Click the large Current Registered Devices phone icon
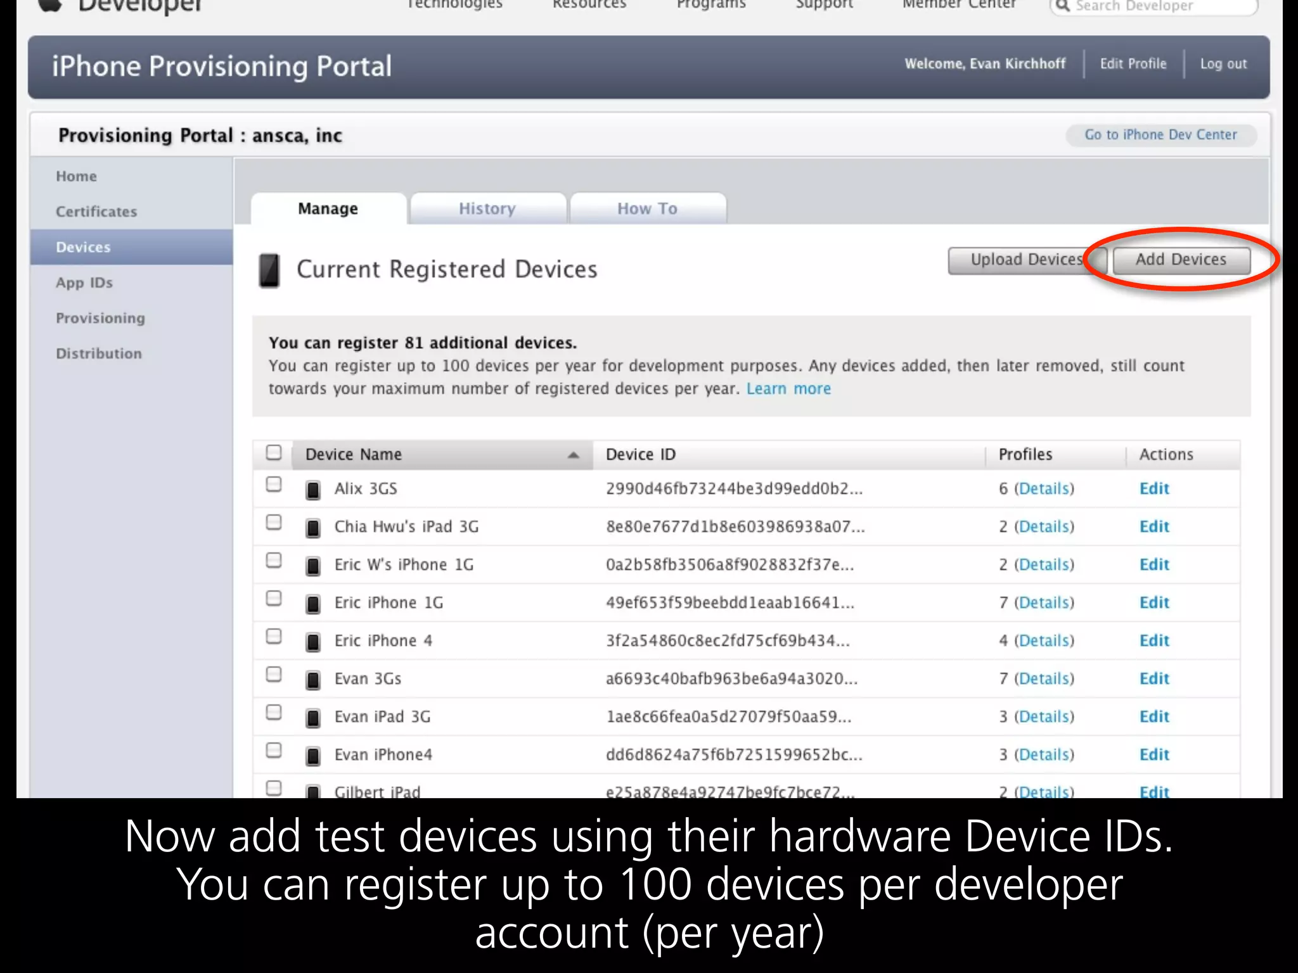Image resolution: width=1298 pixels, height=973 pixels. pos(269,270)
